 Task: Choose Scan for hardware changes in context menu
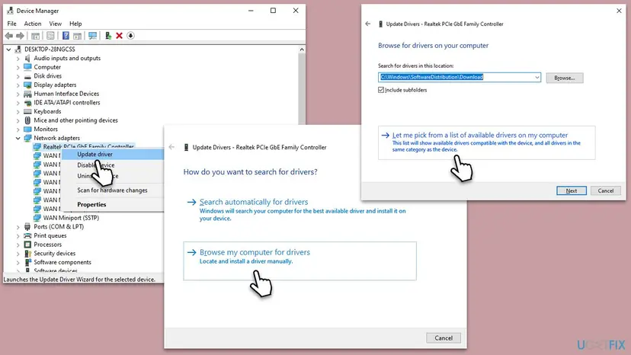(113, 190)
